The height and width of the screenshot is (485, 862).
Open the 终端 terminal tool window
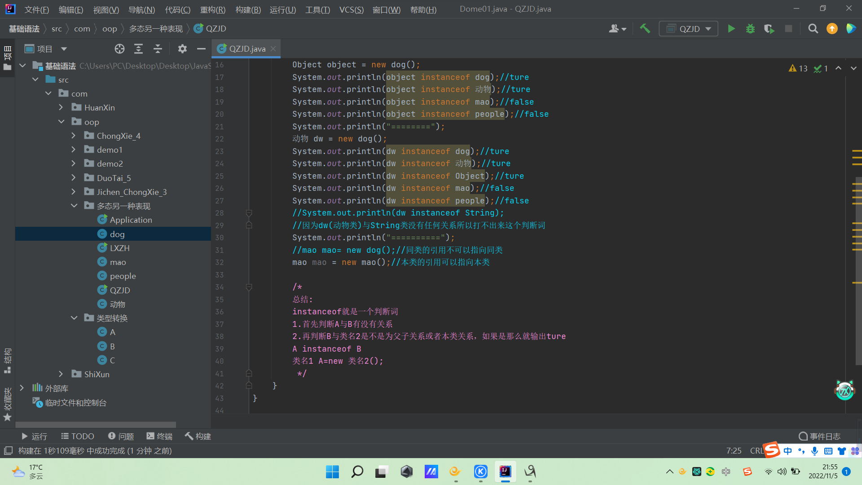[x=159, y=436]
